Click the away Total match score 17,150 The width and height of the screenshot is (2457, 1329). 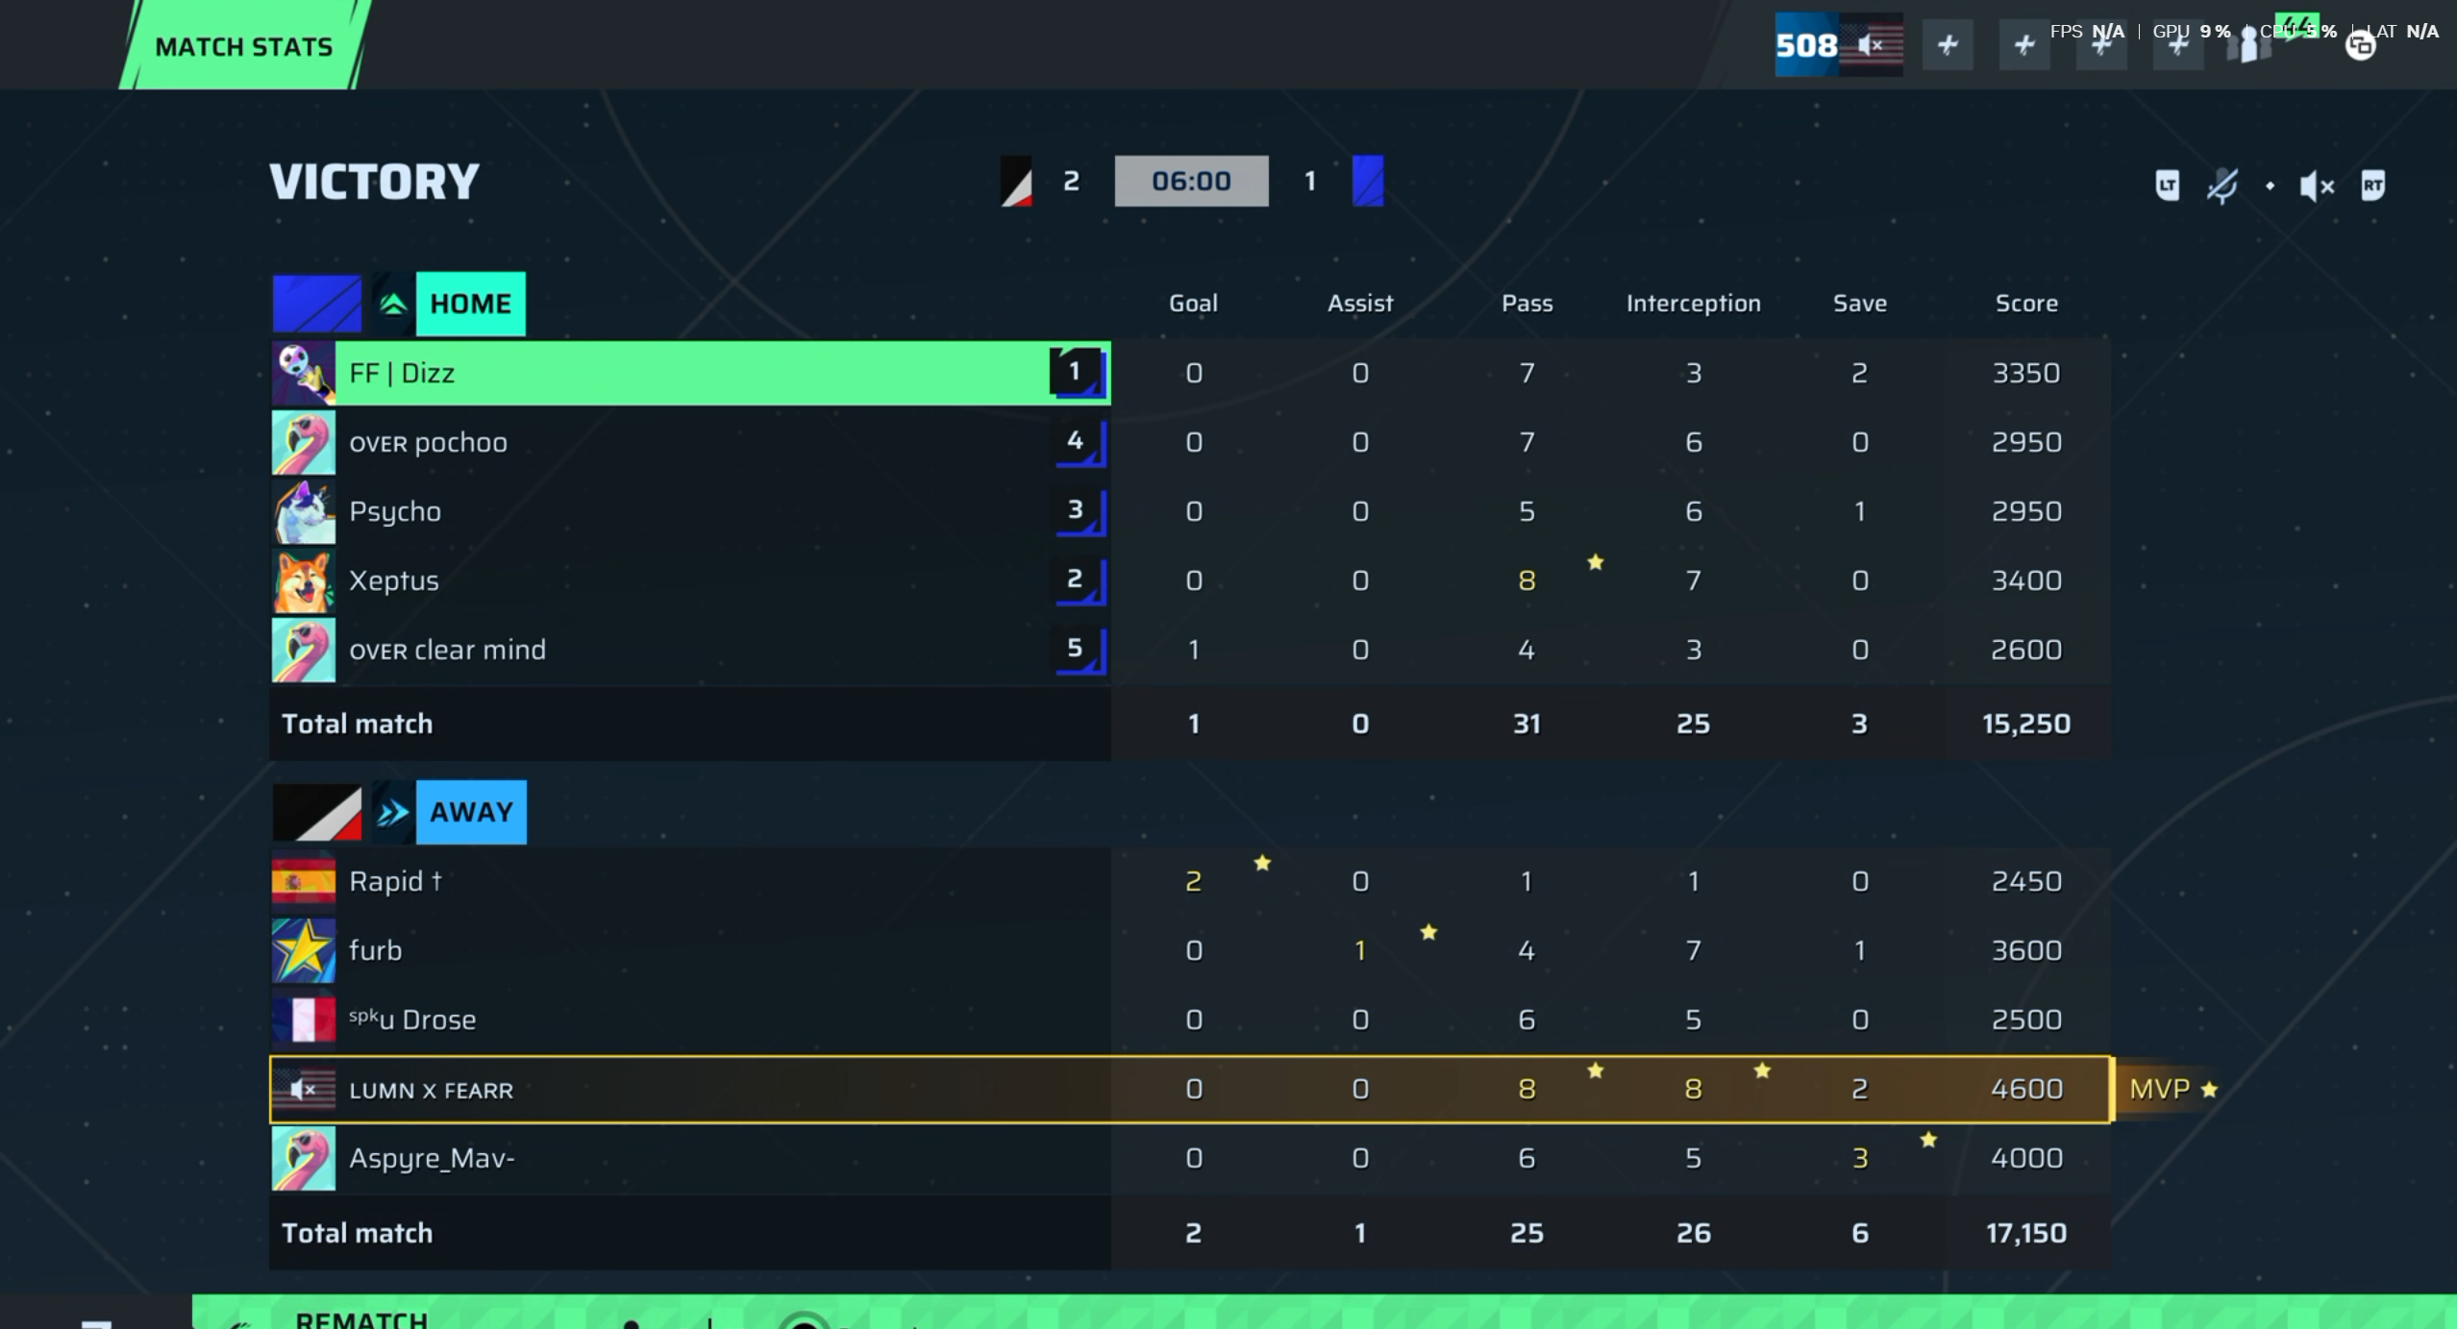(2026, 1233)
